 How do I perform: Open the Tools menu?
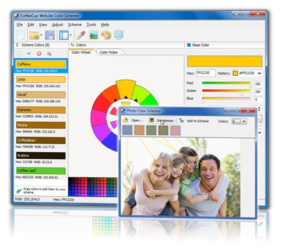[91, 24]
